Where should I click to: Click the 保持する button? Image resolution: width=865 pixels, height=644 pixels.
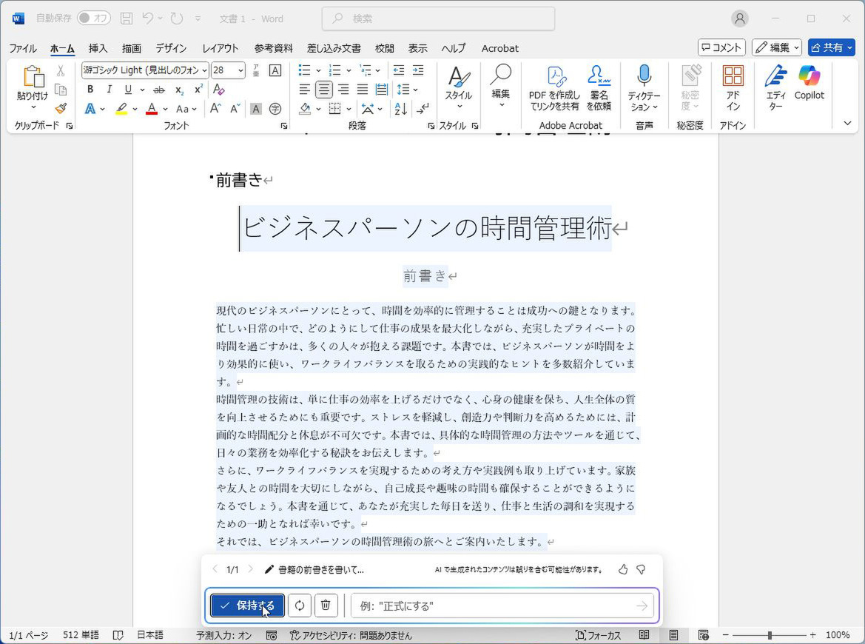tap(247, 606)
